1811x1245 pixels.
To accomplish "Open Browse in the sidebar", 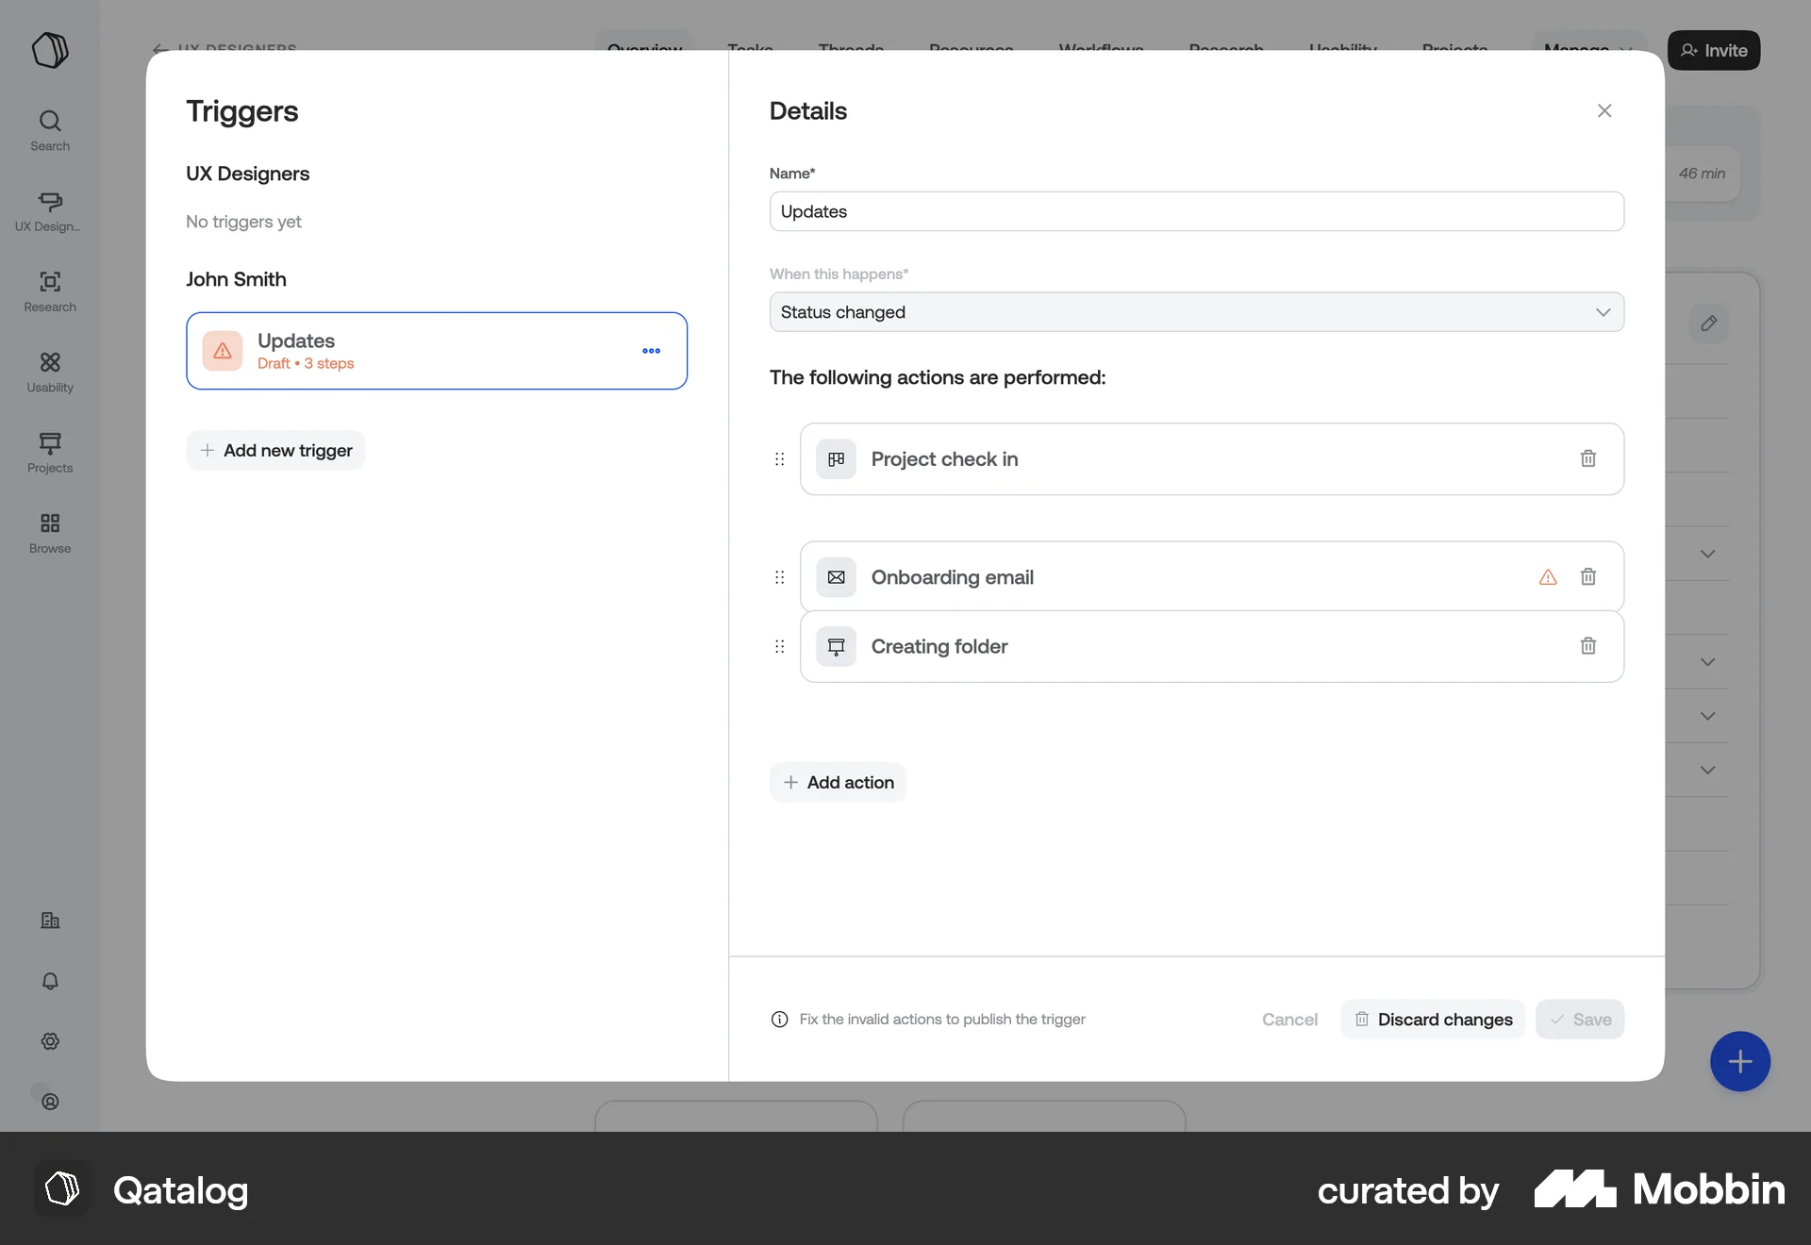I will (x=50, y=533).
